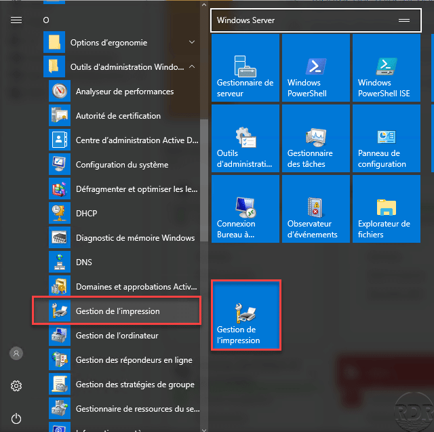Open Connexion Bureau à distance tile
This screenshot has width=434, height=432.
(245, 209)
